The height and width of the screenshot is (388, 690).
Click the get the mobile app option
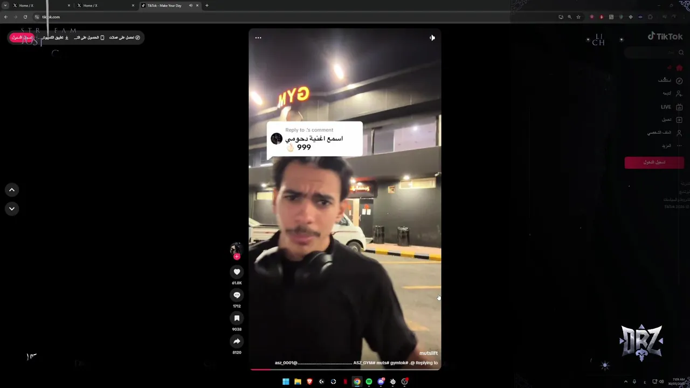tap(89, 38)
